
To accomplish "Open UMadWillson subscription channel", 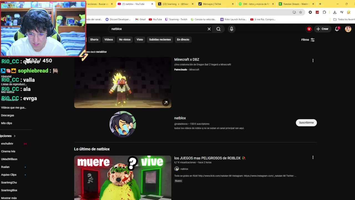I will coord(9,159).
